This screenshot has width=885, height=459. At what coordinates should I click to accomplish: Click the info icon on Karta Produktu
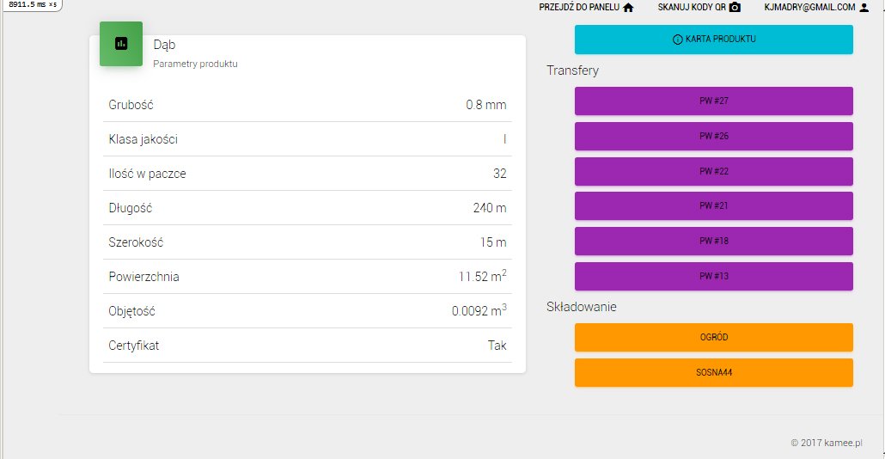tap(677, 40)
